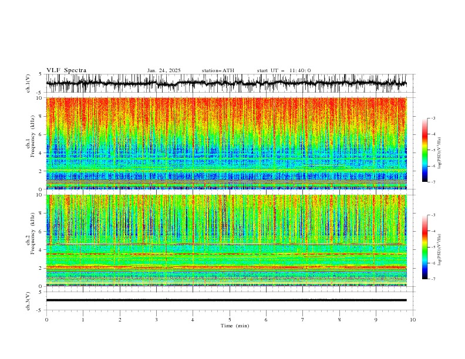465x359 pixels.
Task: Click time-axis tick label "3"
Action: click(x=156, y=320)
